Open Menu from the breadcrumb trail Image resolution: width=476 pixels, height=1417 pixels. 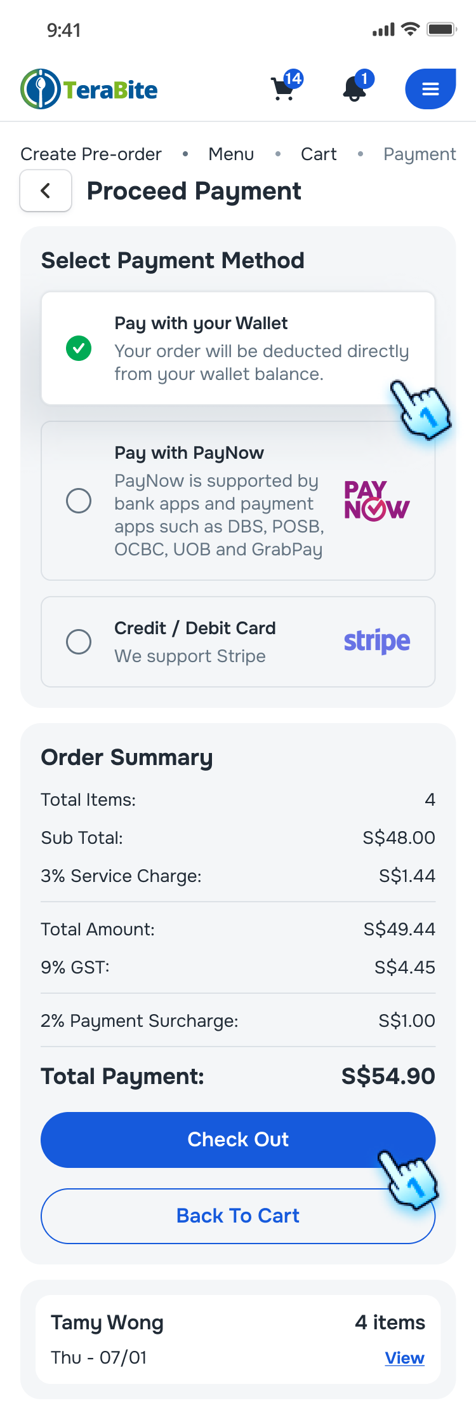tap(230, 154)
